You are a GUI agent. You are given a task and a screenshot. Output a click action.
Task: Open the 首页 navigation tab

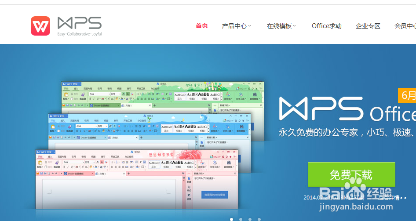click(202, 26)
